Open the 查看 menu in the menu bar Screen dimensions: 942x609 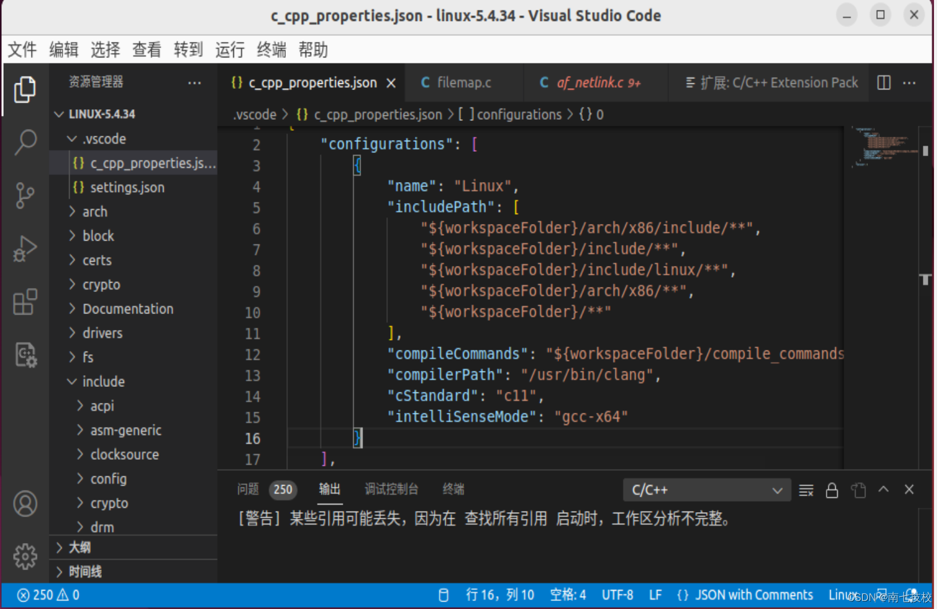(x=146, y=50)
